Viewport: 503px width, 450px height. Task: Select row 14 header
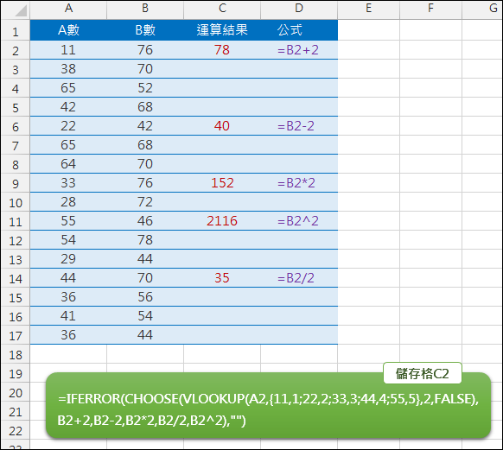(x=16, y=278)
